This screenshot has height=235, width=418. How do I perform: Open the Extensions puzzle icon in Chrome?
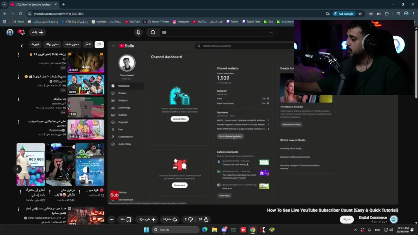pyautogui.click(x=387, y=14)
